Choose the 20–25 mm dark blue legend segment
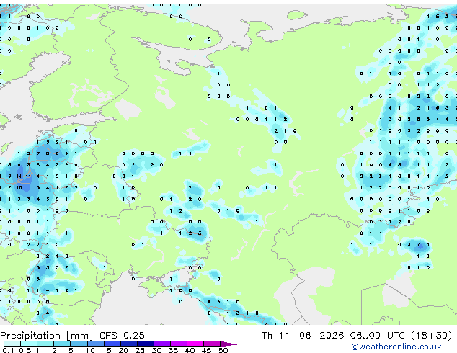Image resolution: width=457 pixels, height=353 pixels. point(128,344)
